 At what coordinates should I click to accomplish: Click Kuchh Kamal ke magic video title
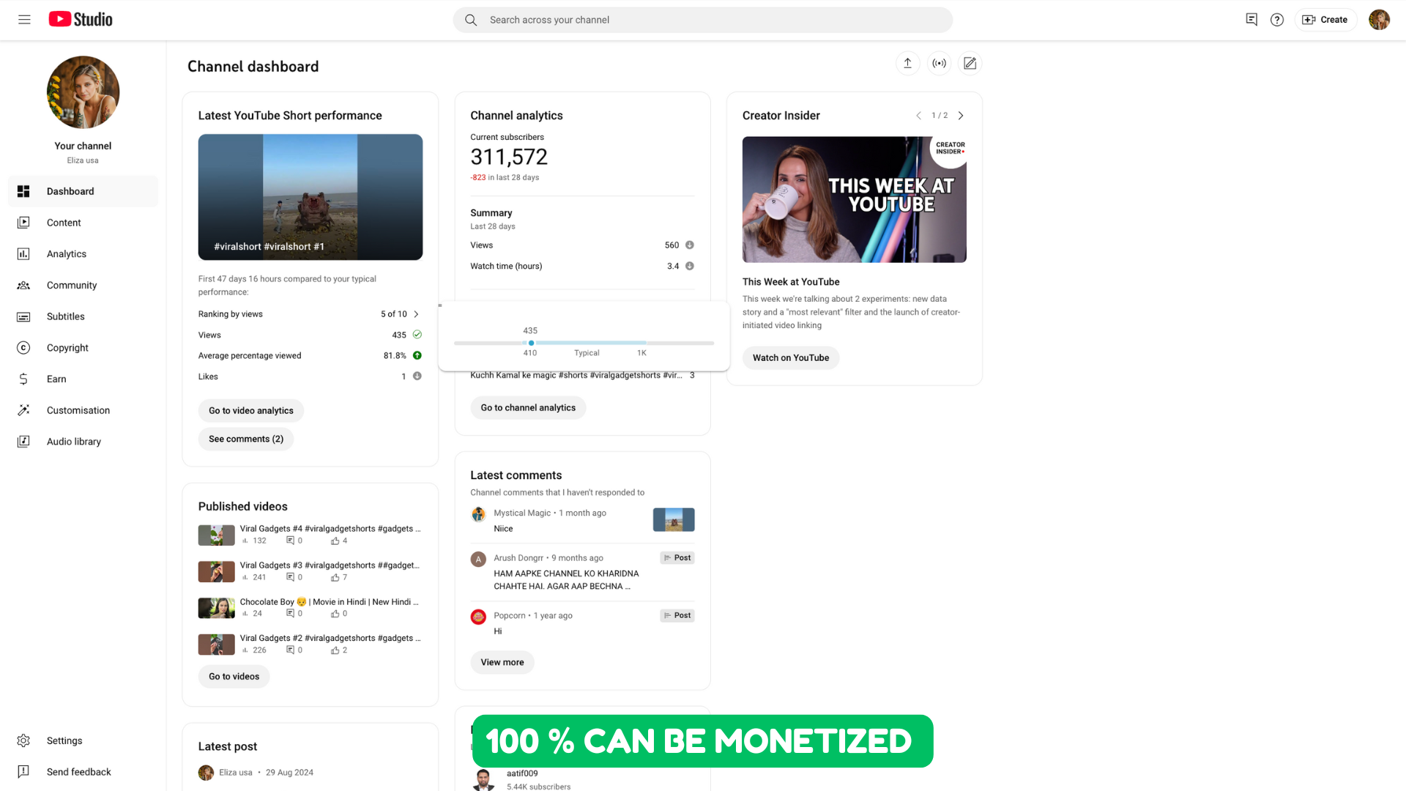coord(576,375)
